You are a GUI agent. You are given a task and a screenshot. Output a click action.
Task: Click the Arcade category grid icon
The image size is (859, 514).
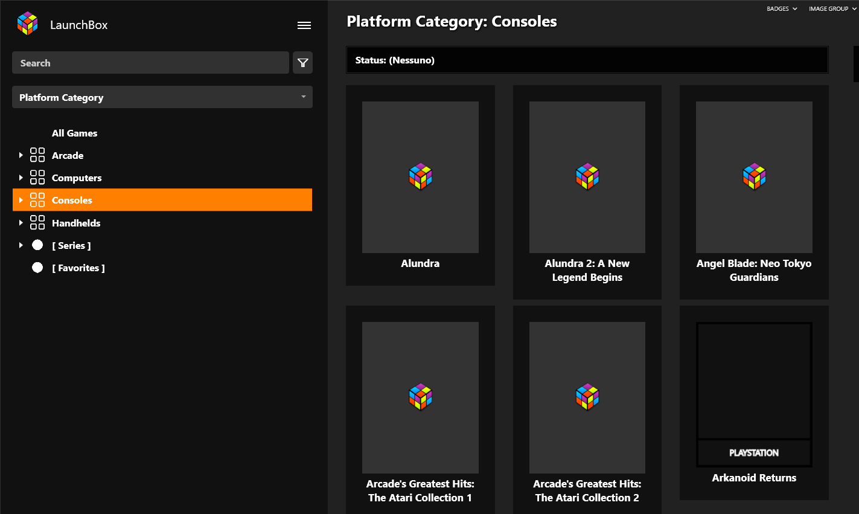tap(37, 155)
